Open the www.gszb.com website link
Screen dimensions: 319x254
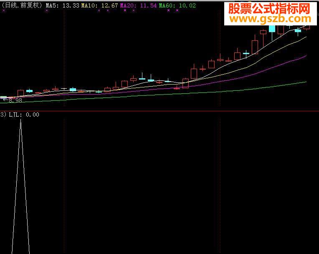[271, 19]
